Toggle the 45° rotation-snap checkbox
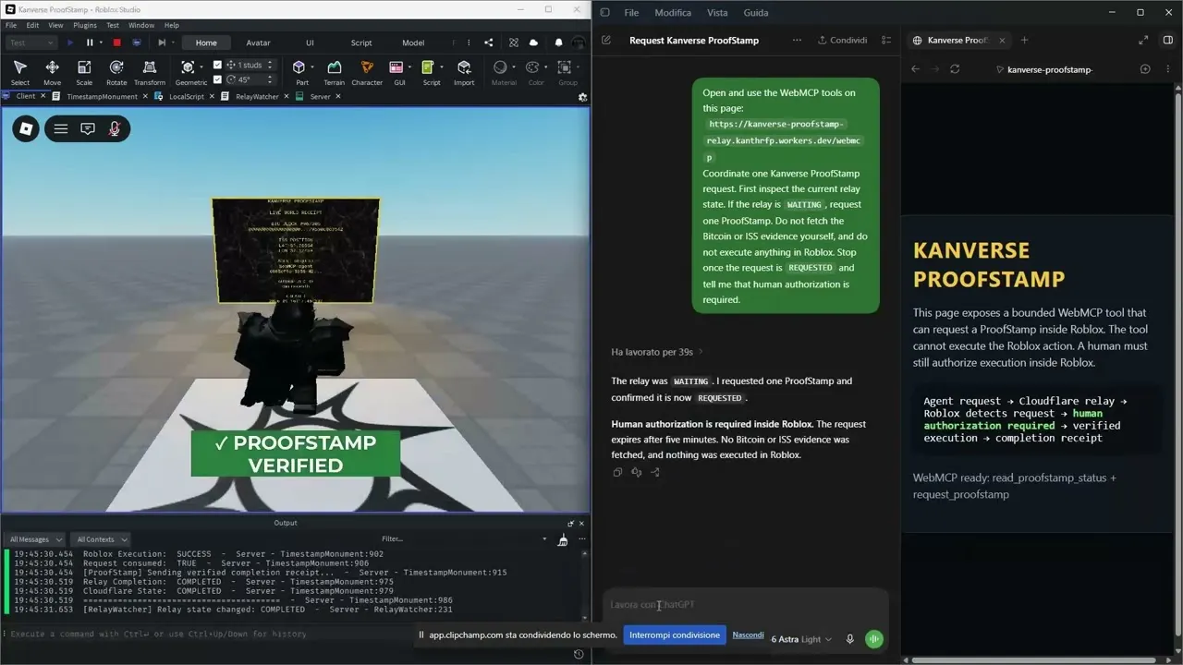Screen dimensions: 1183x665 217,79
